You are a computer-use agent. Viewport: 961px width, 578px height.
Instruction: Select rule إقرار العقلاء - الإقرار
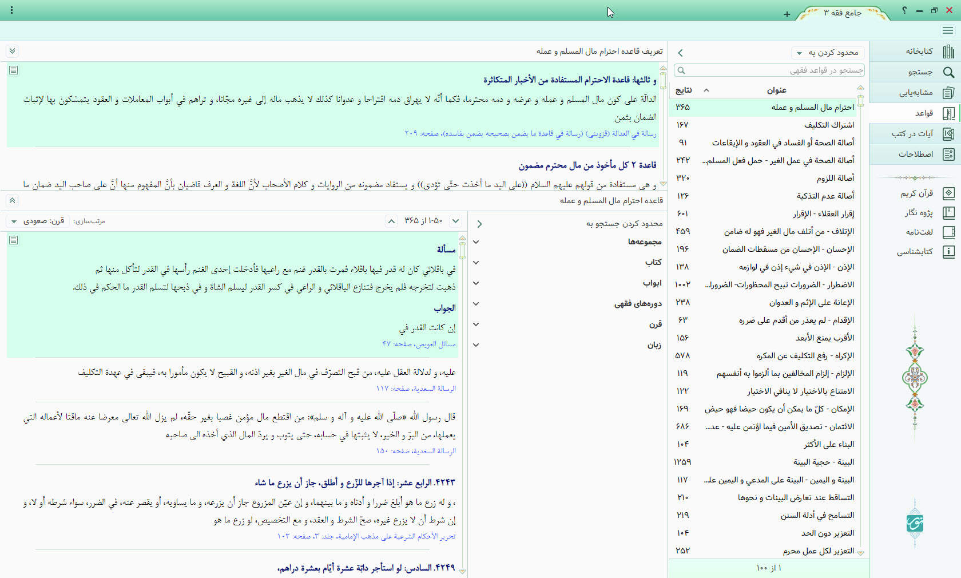click(764, 213)
